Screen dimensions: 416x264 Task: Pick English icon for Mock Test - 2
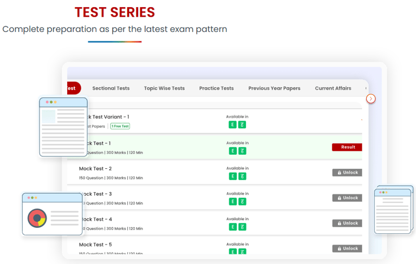coord(233,176)
